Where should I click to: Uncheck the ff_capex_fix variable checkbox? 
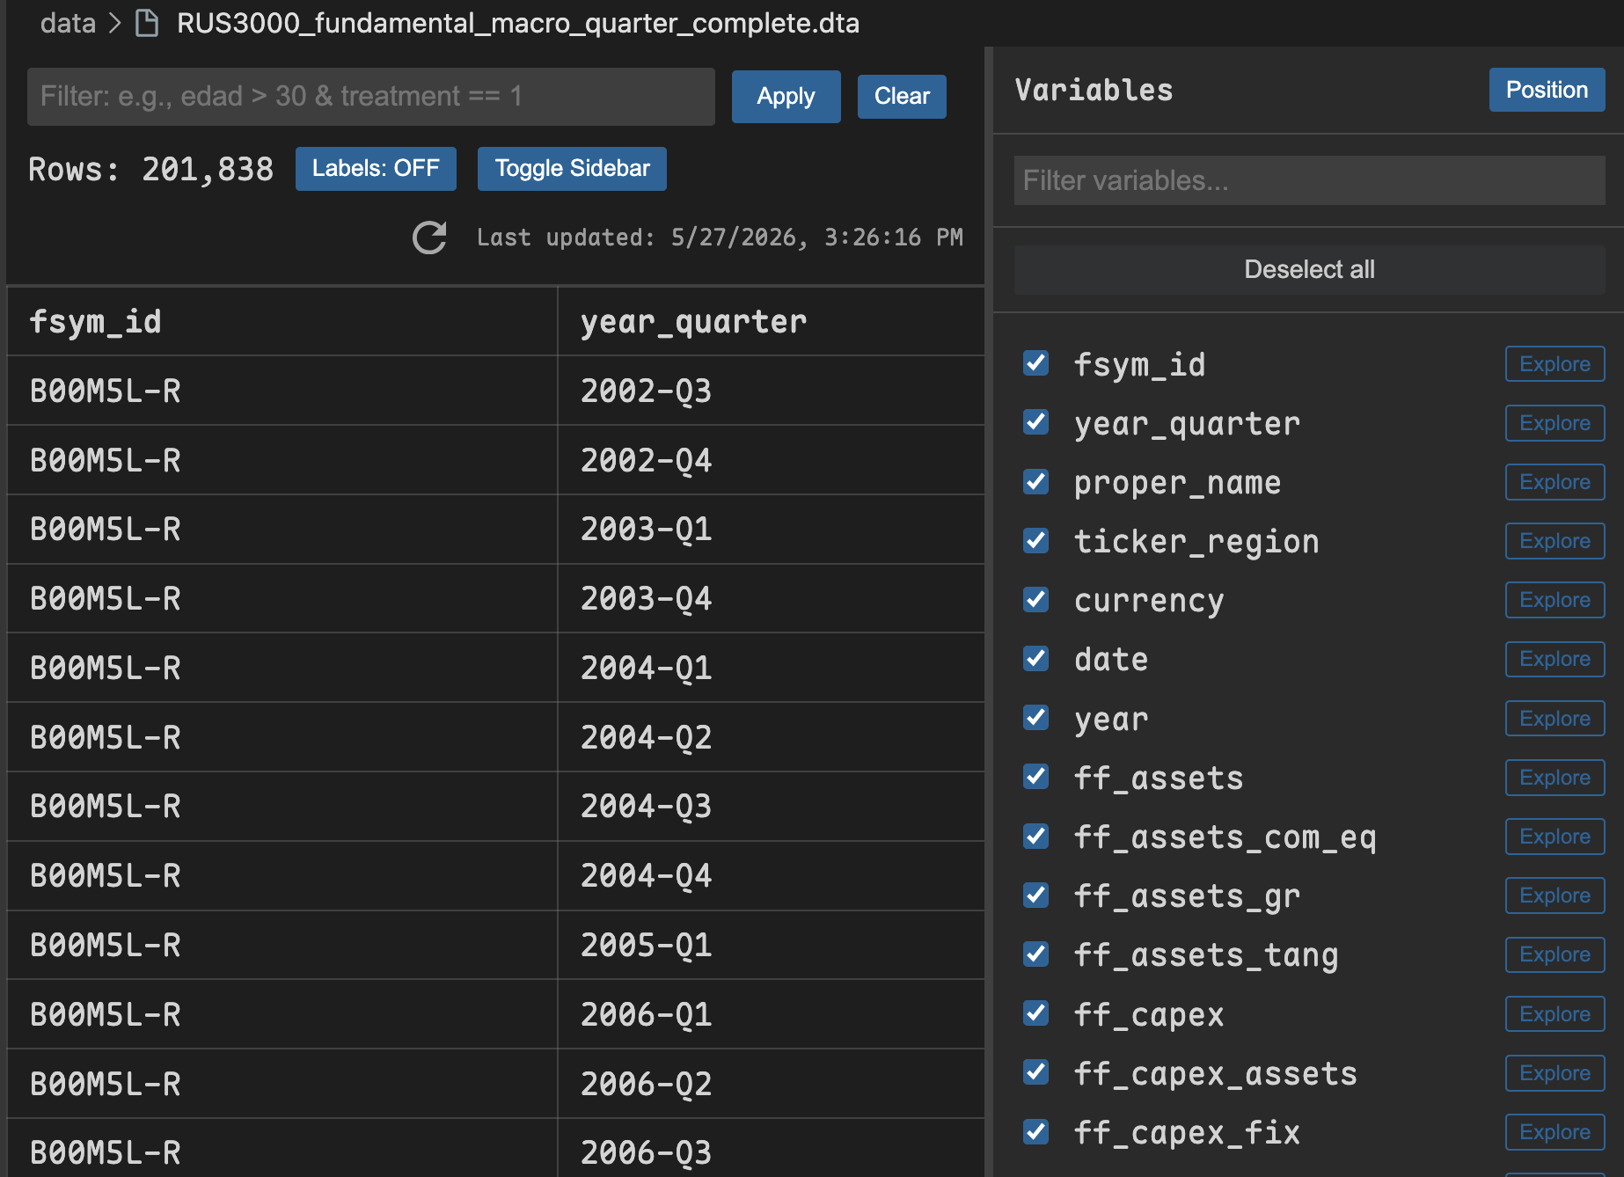coord(1036,1132)
